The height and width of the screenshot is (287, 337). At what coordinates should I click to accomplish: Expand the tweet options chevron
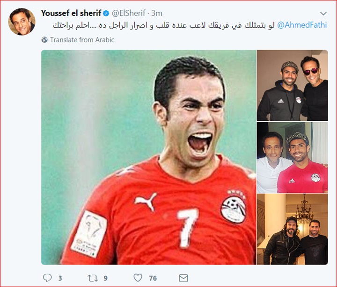coord(323,14)
